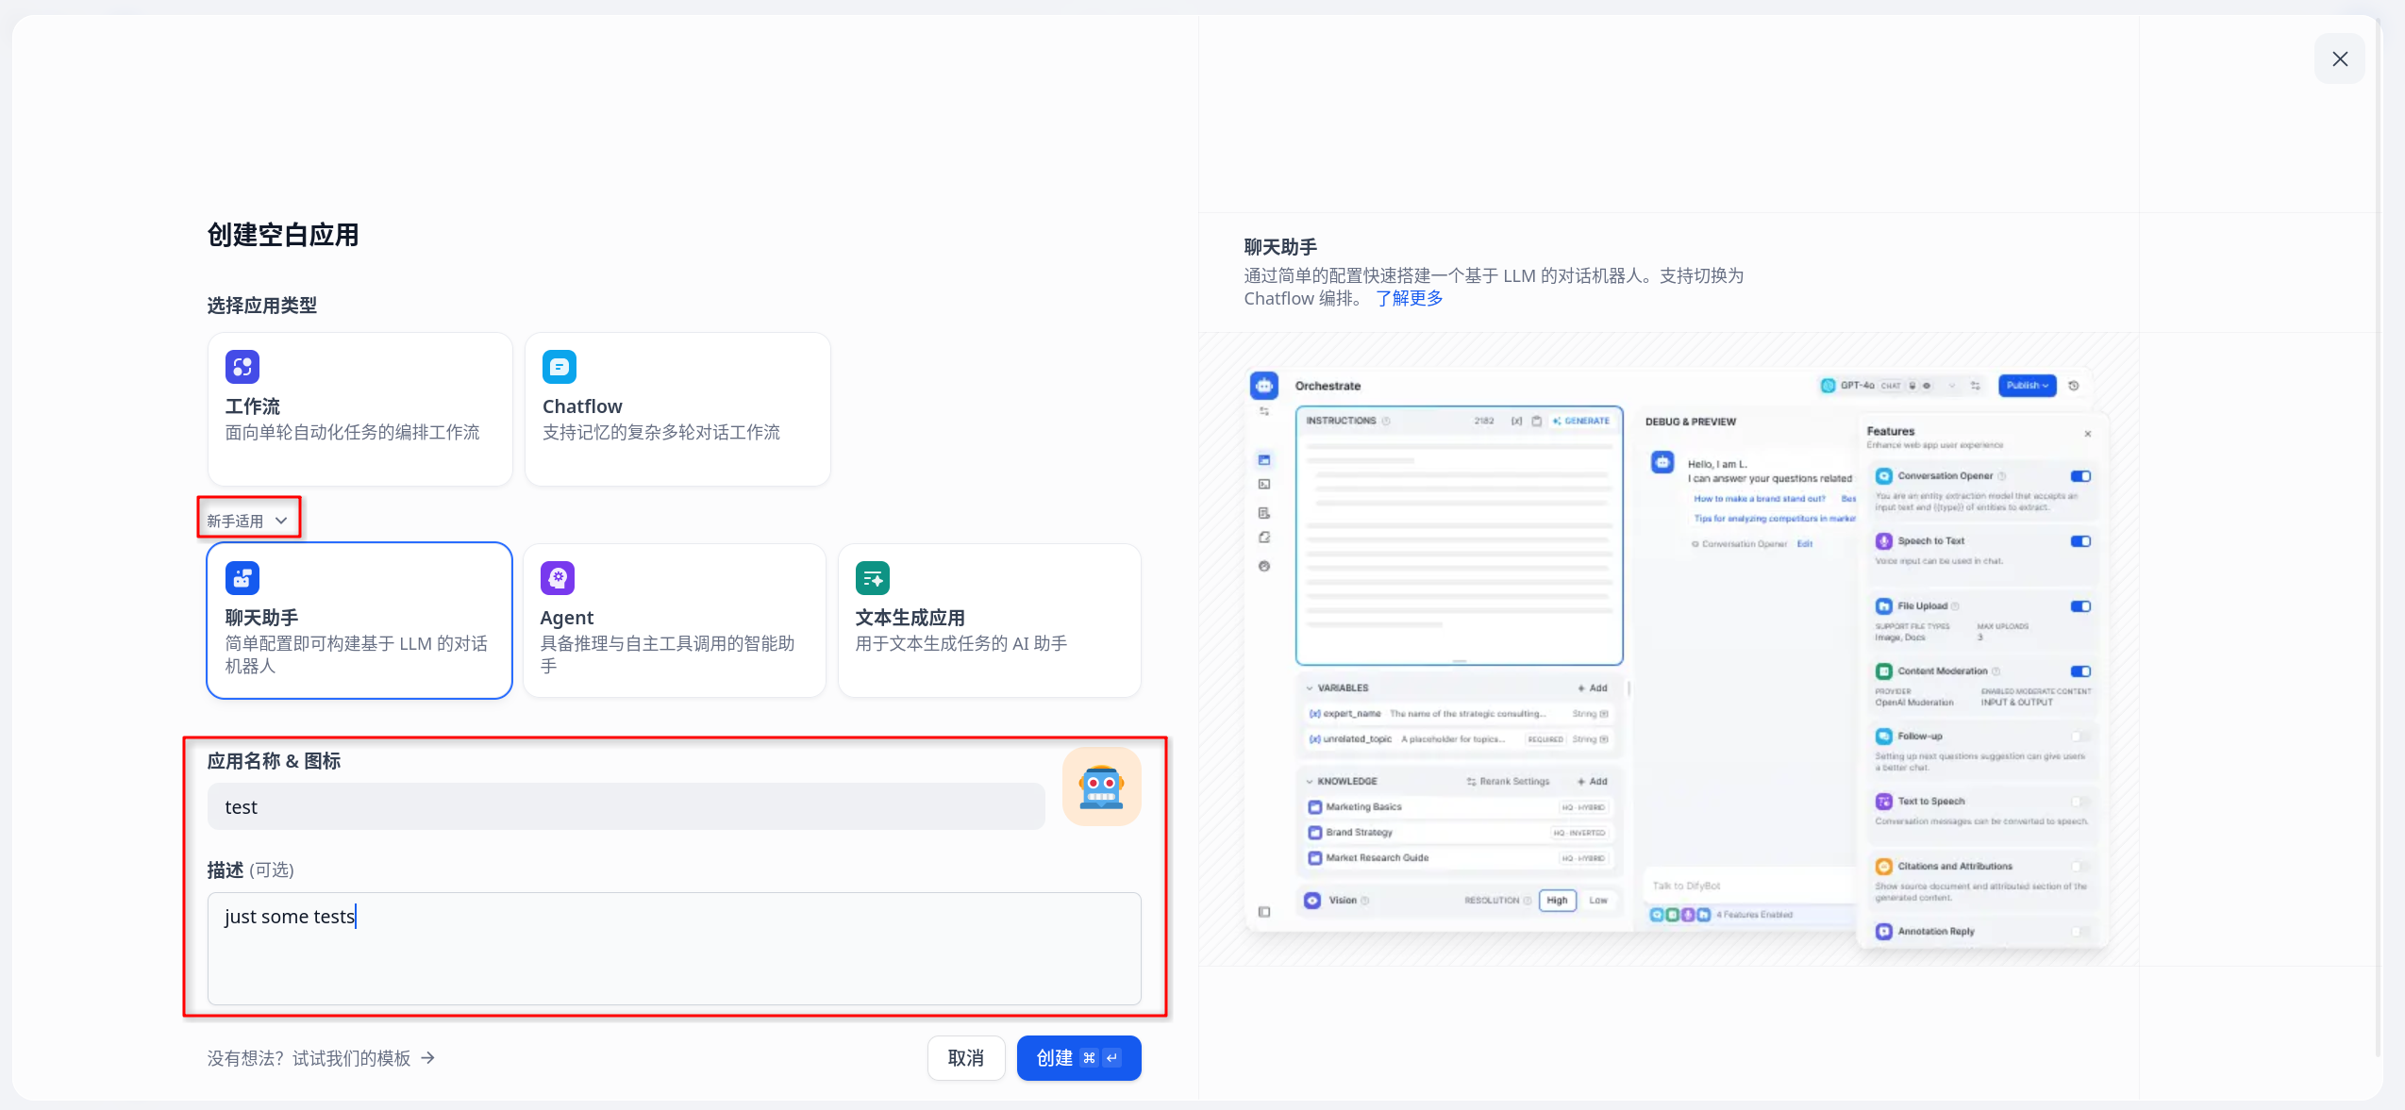The height and width of the screenshot is (1110, 2405).
Task: Select the Agent application type card
Action: (674, 621)
